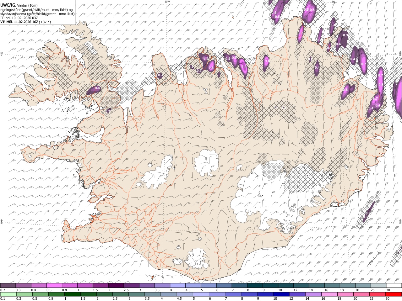This screenshot has height=301, width=402.
Task: Click the 0.2 label starting the upper legend
Action: click(x=3, y=290)
